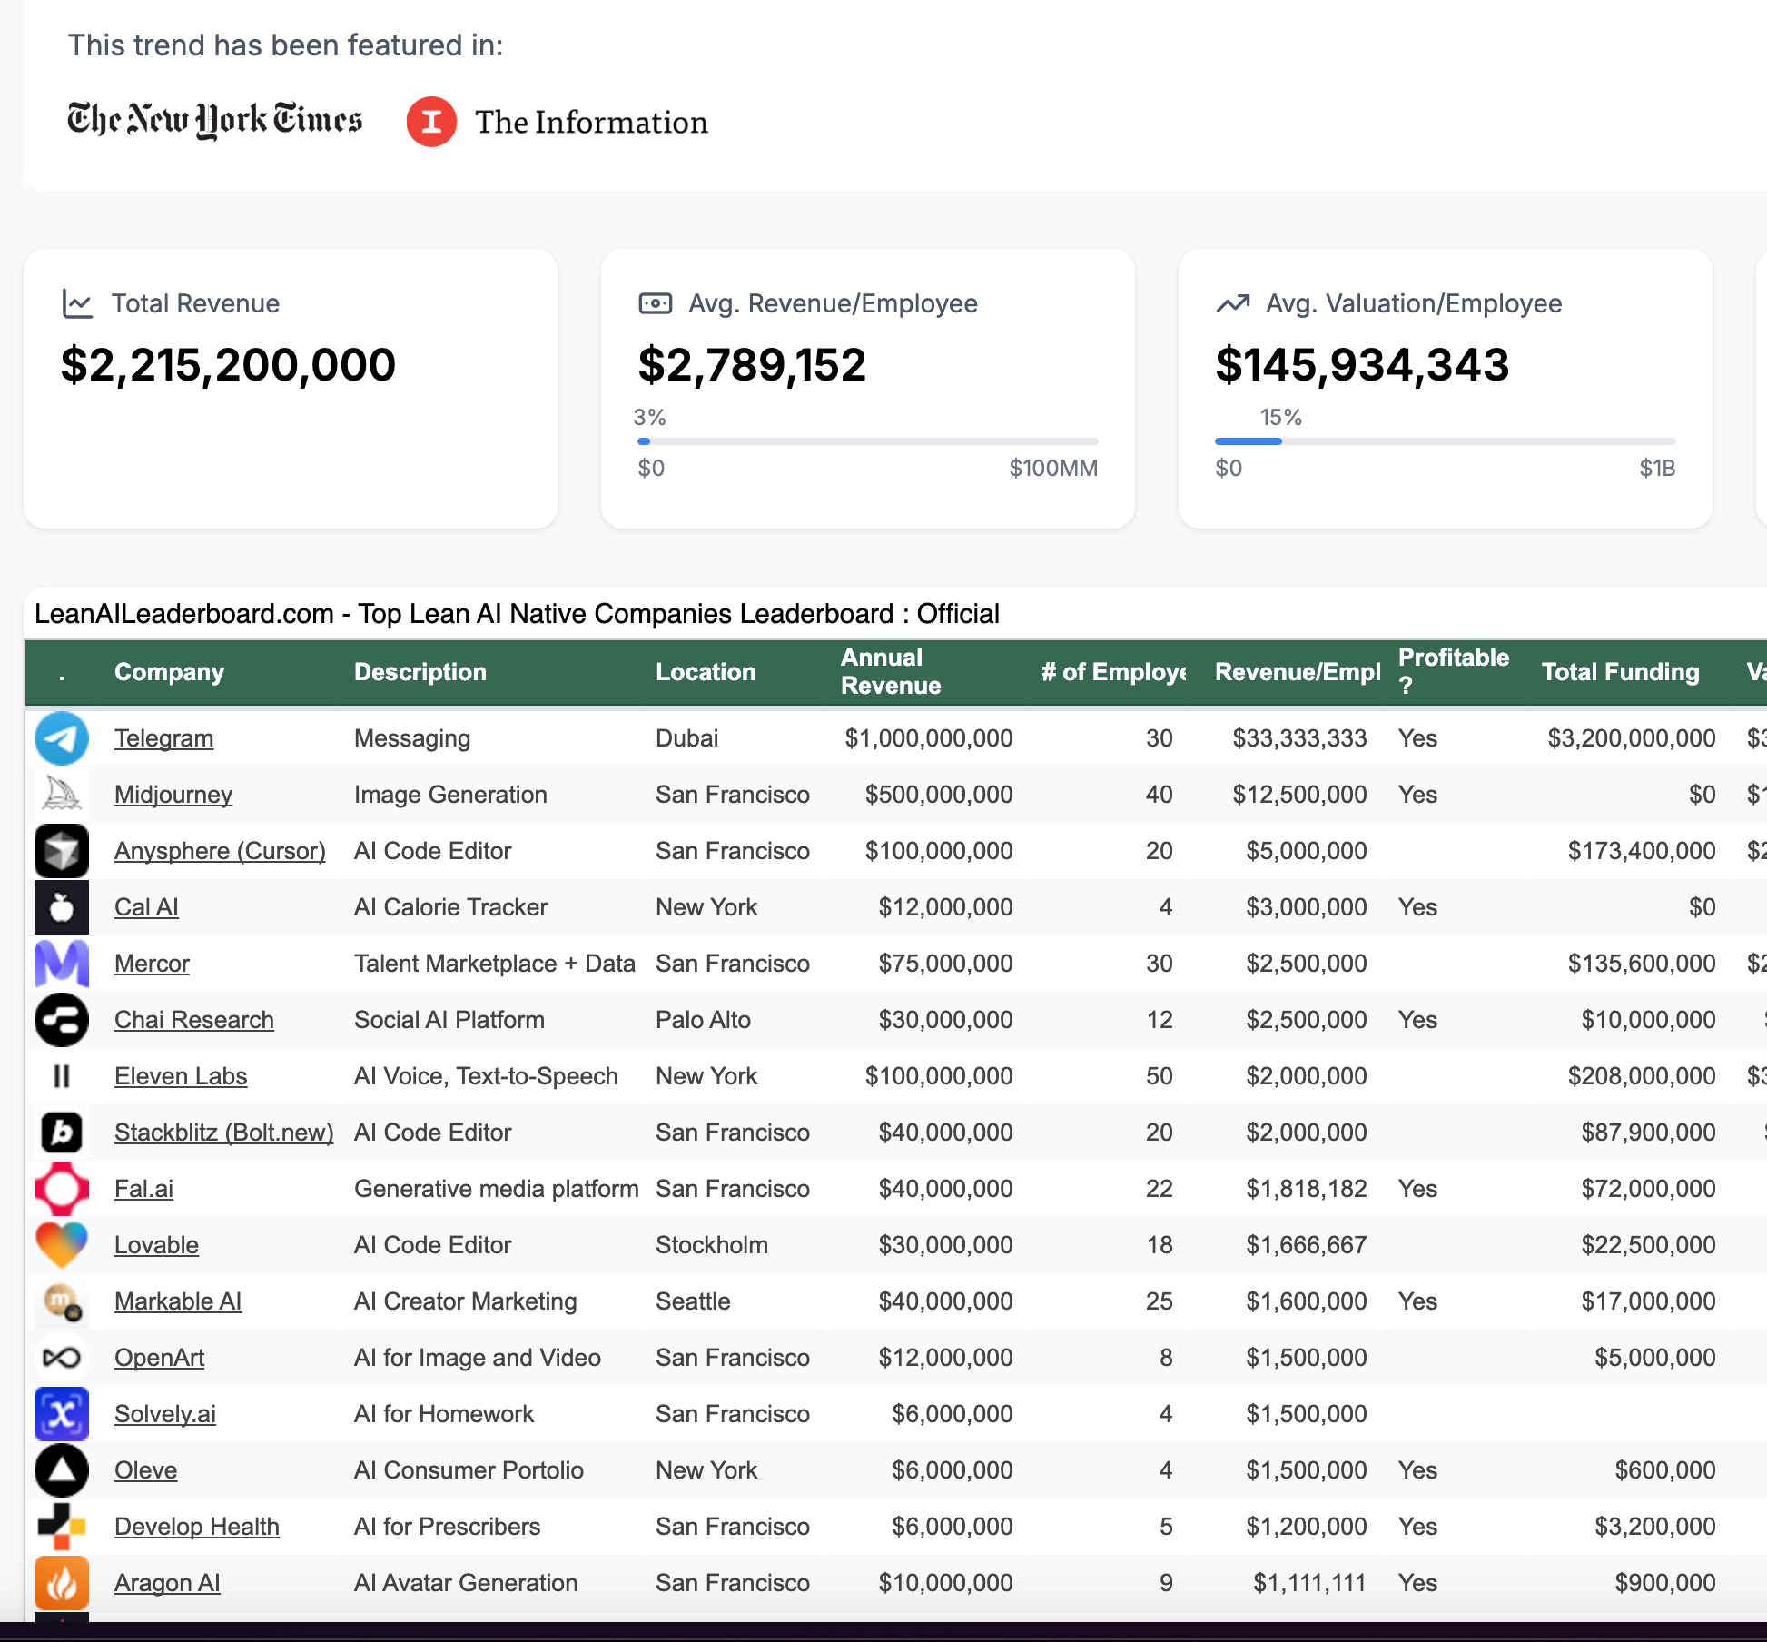Click The Information red circle logo
Image resolution: width=1767 pixels, height=1642 pixels.
431,122
